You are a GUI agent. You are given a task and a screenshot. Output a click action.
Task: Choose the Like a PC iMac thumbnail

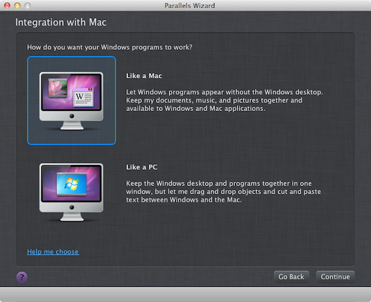coord(71,192)
